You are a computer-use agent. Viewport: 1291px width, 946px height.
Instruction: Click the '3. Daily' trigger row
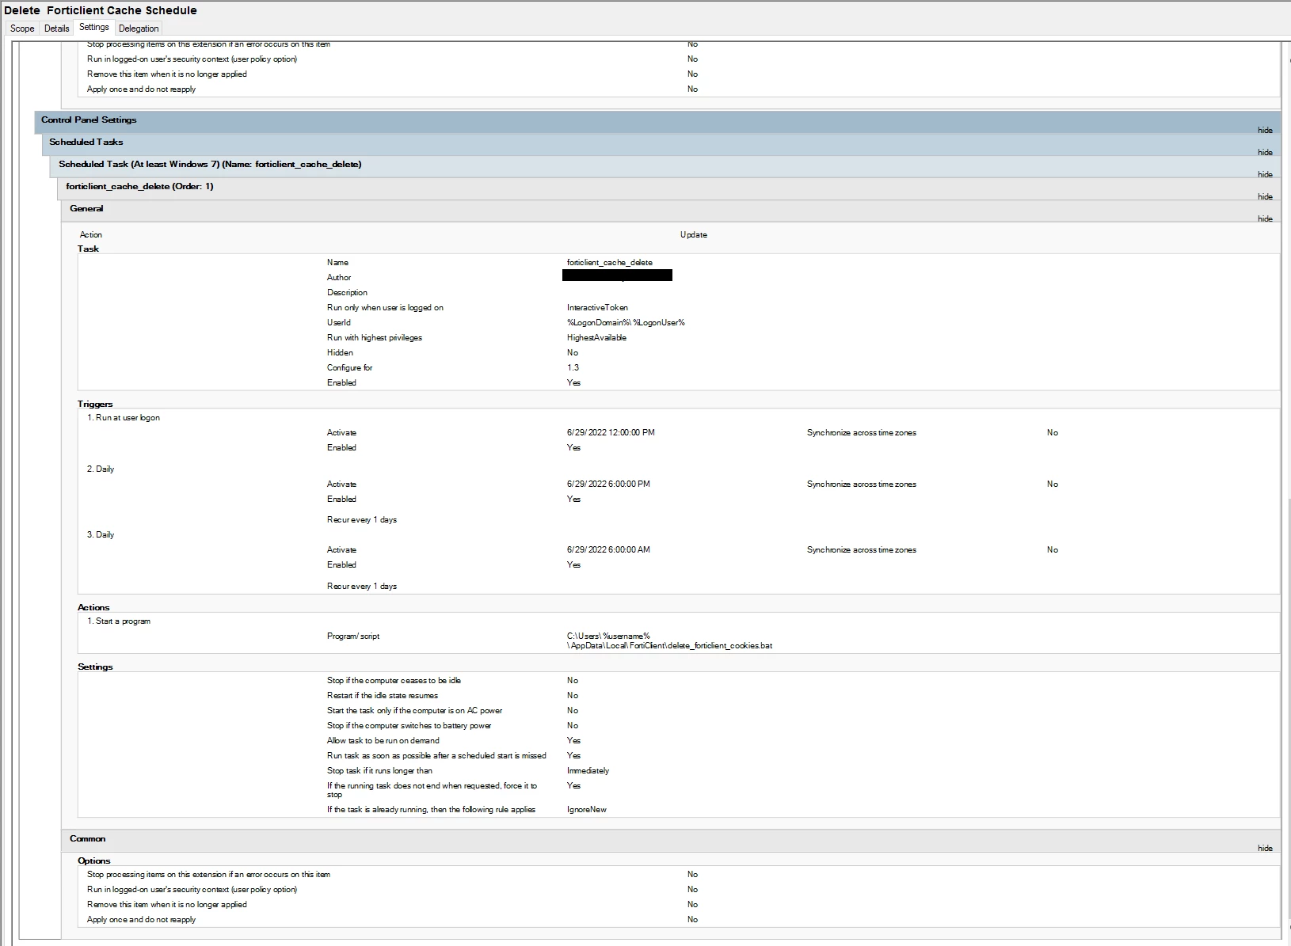pos(101,535)
